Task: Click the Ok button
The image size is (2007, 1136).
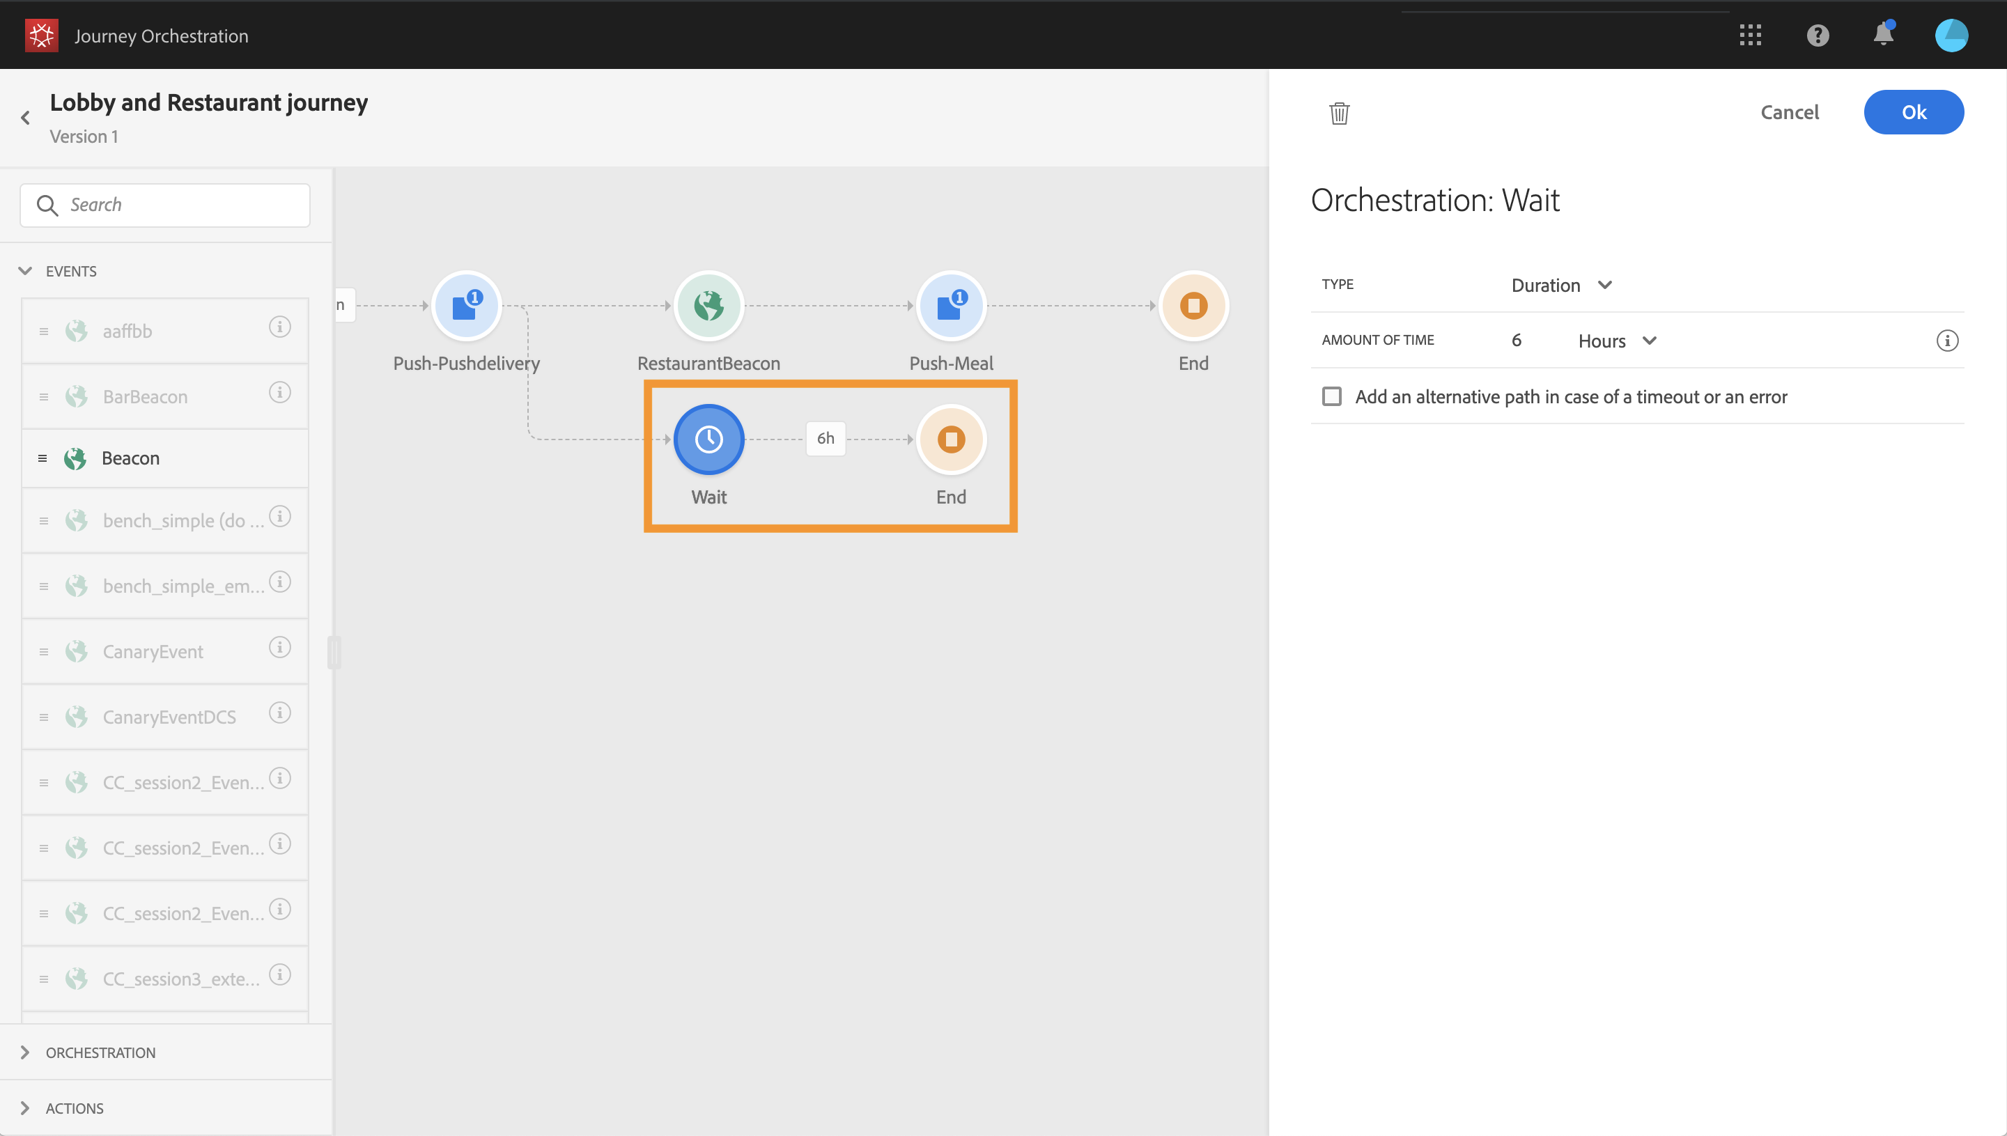Action: (x=1912, y=112)
